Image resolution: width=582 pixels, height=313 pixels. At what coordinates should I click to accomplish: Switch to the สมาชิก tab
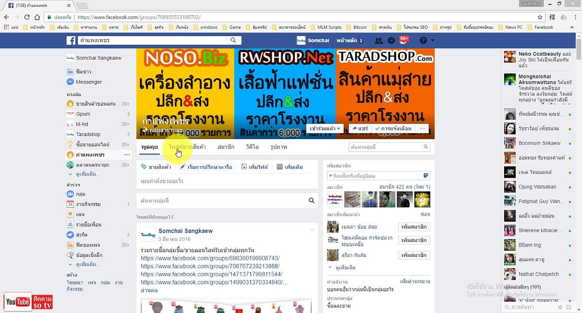pyautogui.click(x=226, y=147)
